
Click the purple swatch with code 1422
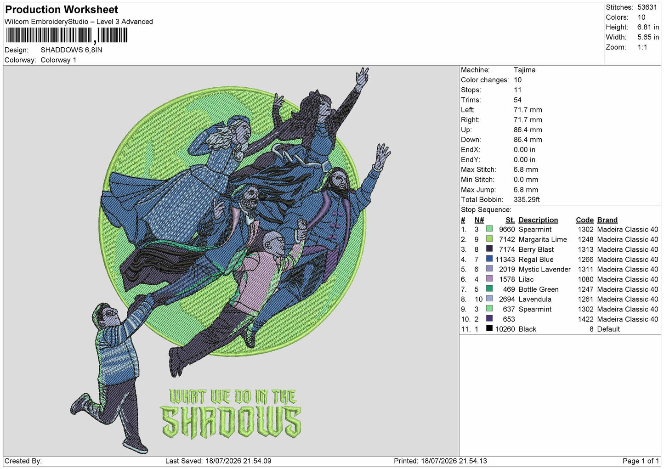(x=489, y=318)
